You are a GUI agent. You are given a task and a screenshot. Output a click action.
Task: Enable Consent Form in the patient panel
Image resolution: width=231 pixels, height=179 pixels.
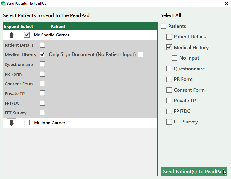pyautogui.click(x=42, y=83)
